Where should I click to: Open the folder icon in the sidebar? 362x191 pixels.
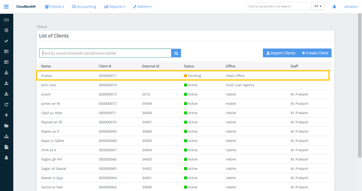point(6,126)
